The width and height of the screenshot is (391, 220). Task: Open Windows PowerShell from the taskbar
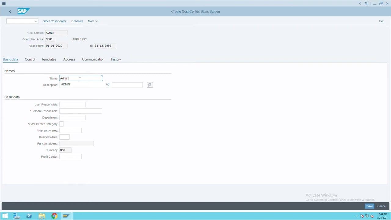(29, 216)
